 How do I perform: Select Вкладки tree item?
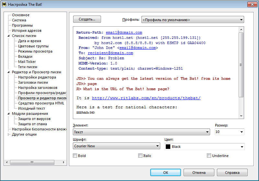(25, 56)
